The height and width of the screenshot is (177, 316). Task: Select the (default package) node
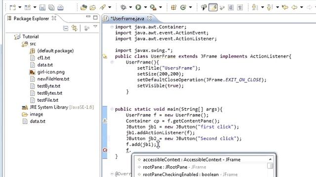coord(55,51)
